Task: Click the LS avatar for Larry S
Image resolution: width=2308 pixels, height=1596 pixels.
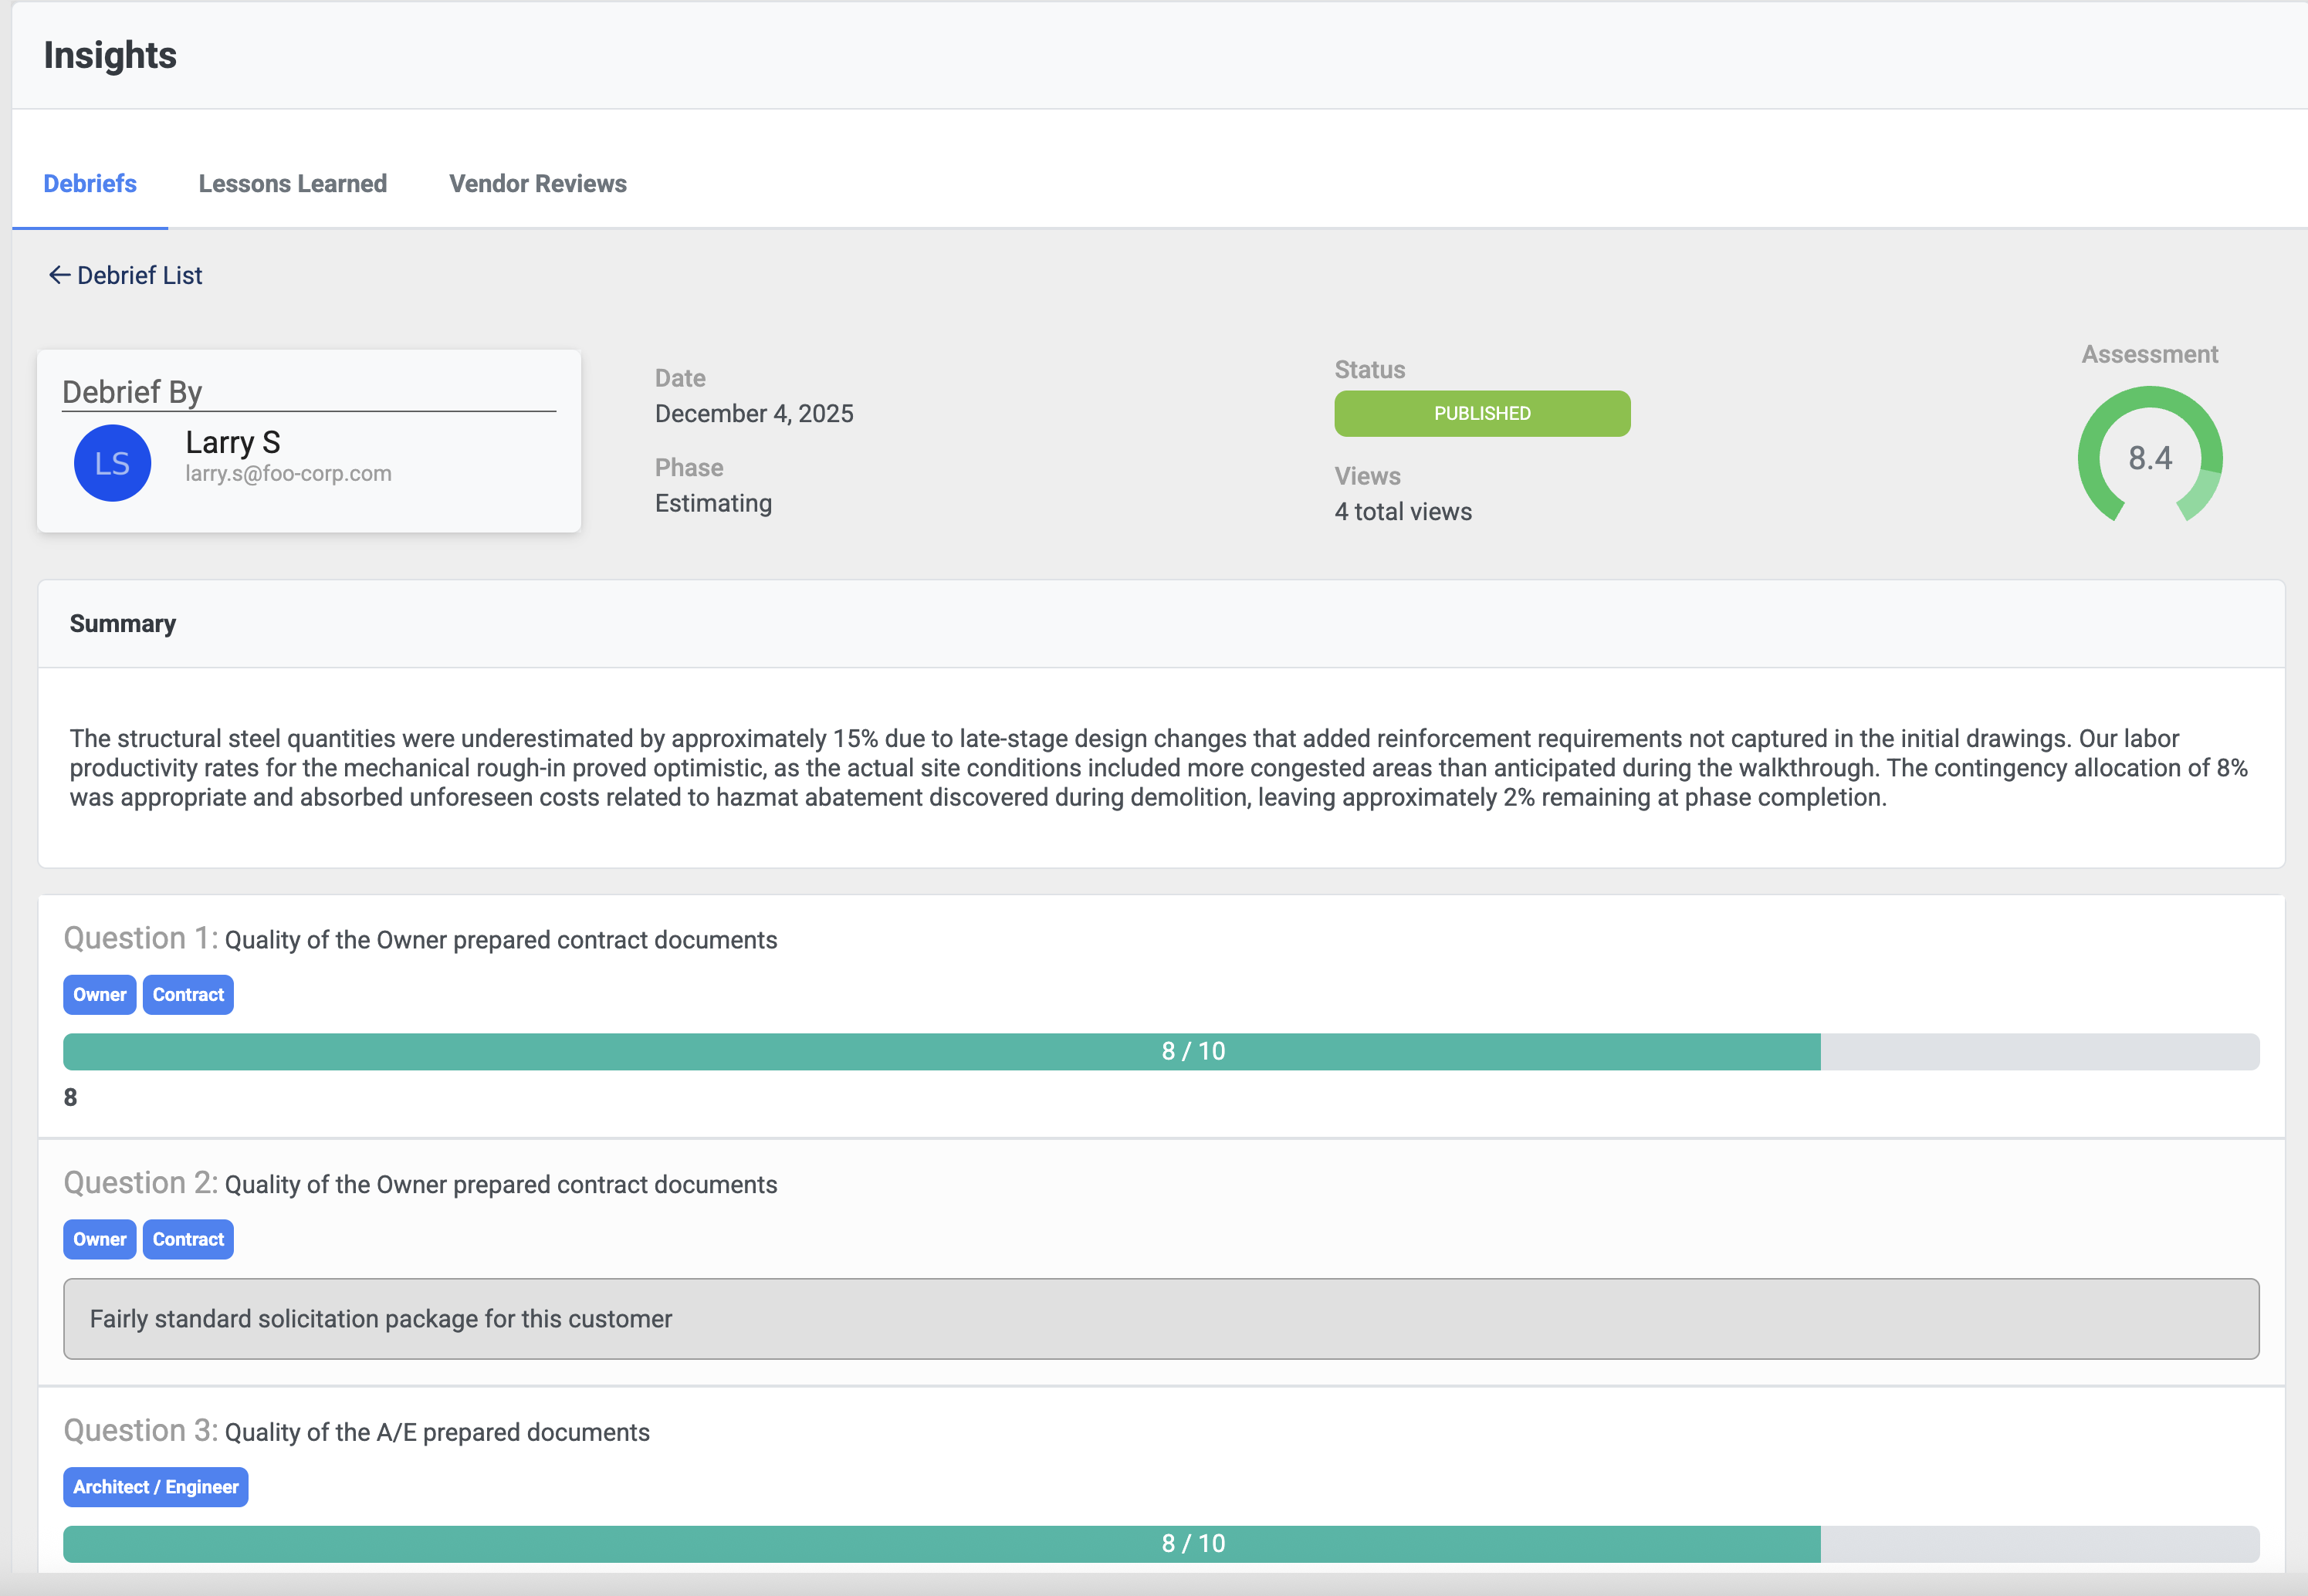Action: pyautogui.click(x=112, y=462)
